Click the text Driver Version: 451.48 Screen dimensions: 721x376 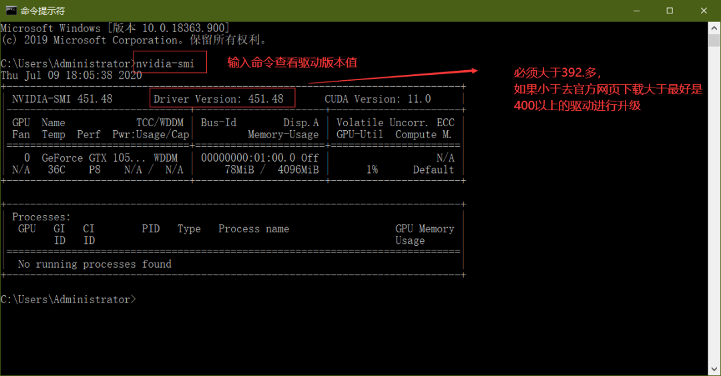(218, 99)
